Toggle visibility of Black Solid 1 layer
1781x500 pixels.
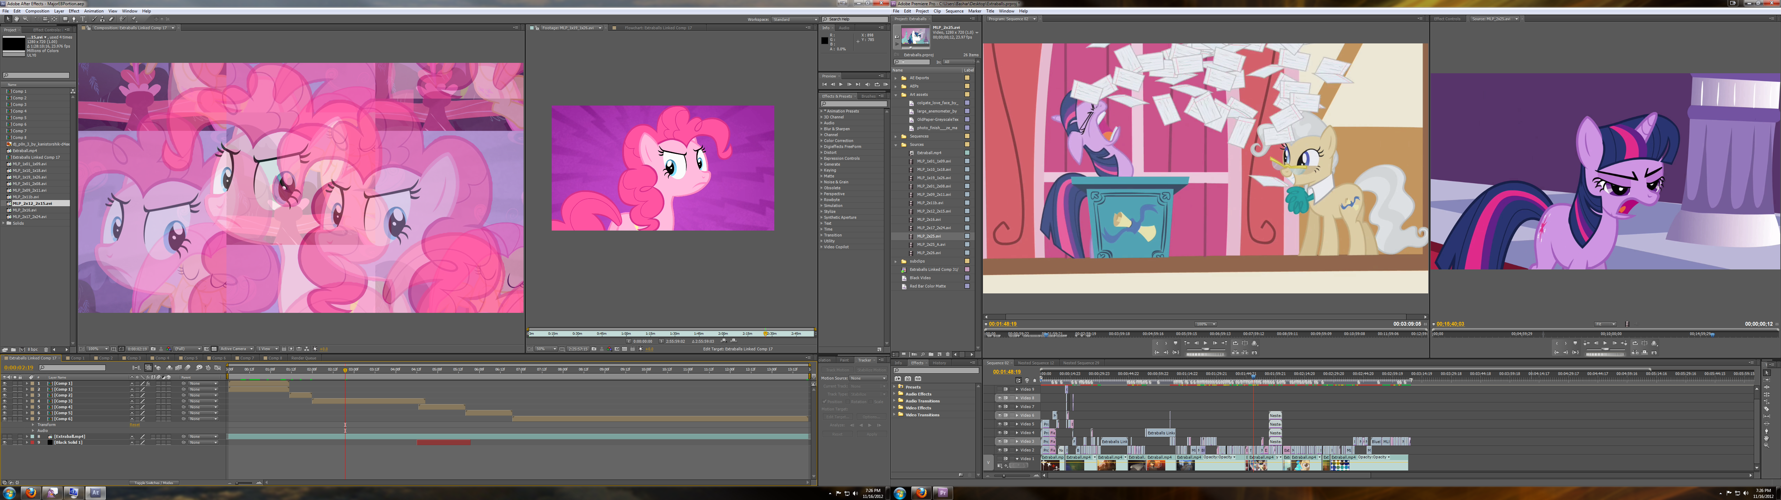[5, 443]
